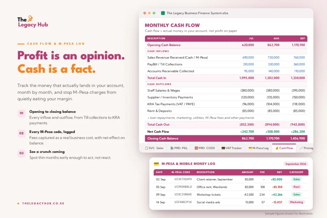The image size is (327, 218).
Task: Click the green spreadsheet file icon in the title bar
Action: pos(163,13)
